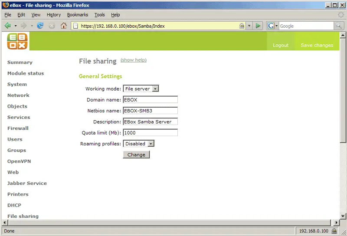The height and width of the screenshot is (236, 347).
Task: Open Module status in the sidebar
Action: pos(26,73)
